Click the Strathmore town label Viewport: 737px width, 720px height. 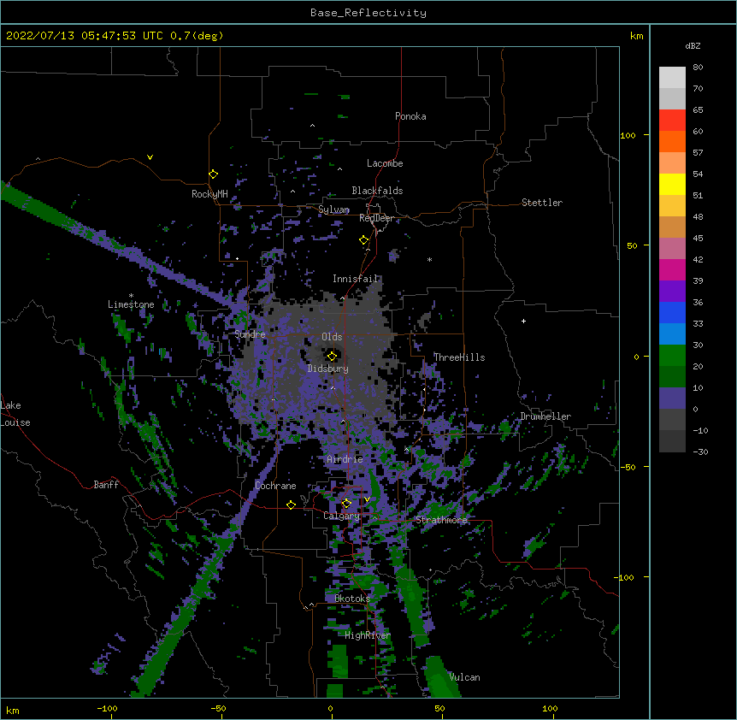tap(441, 520)
